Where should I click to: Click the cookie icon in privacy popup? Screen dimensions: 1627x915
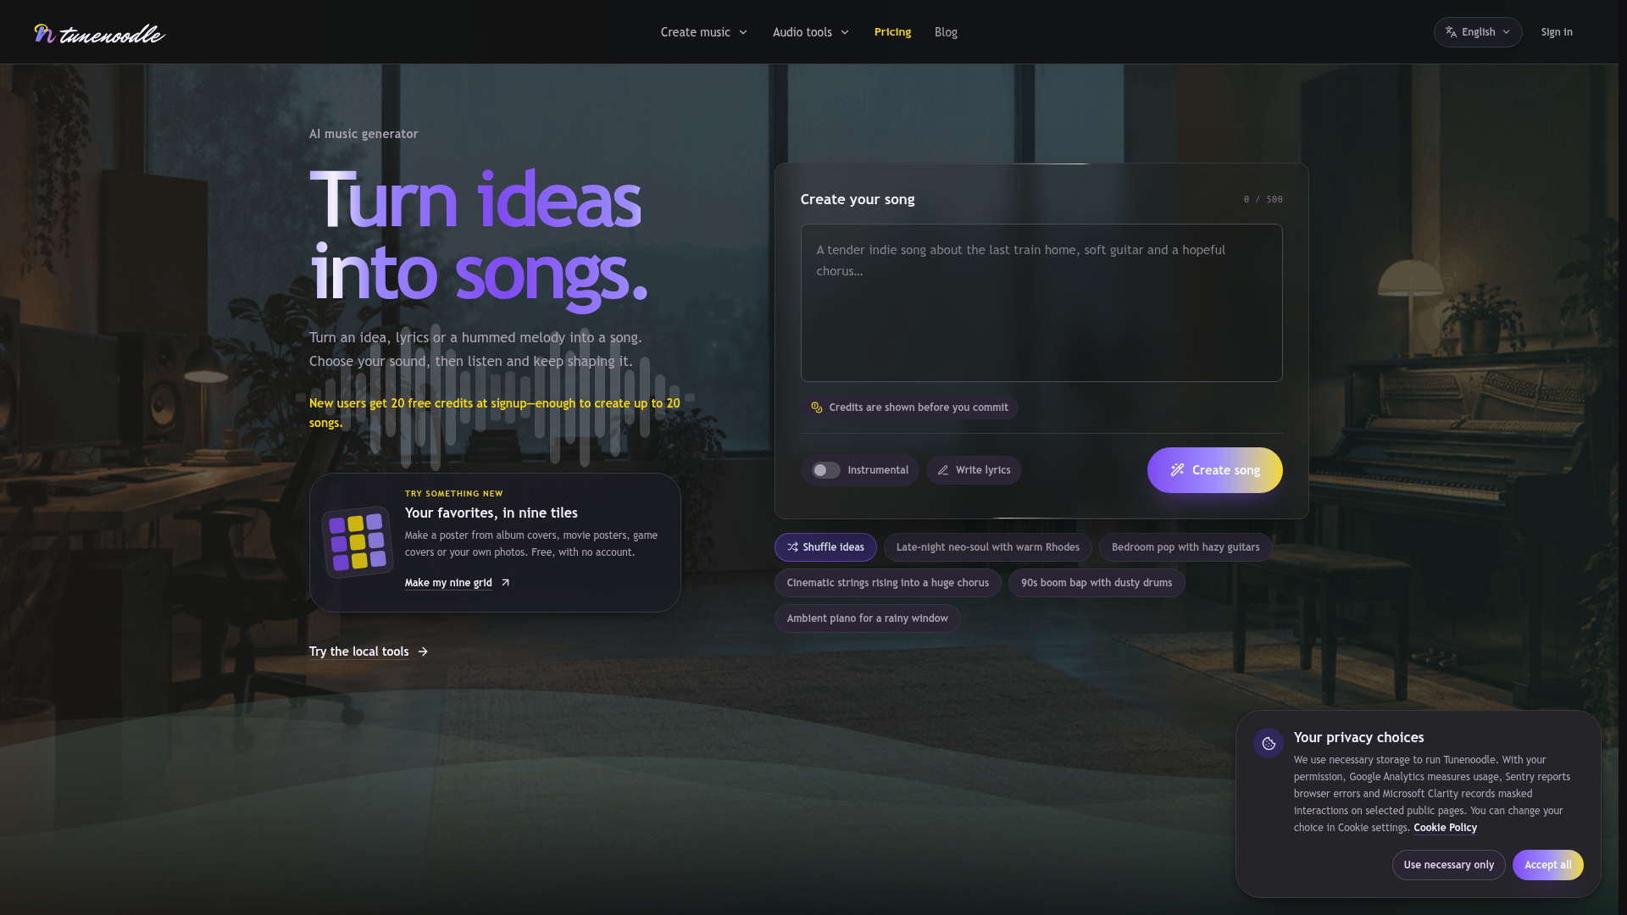[x=1269, y=743]
